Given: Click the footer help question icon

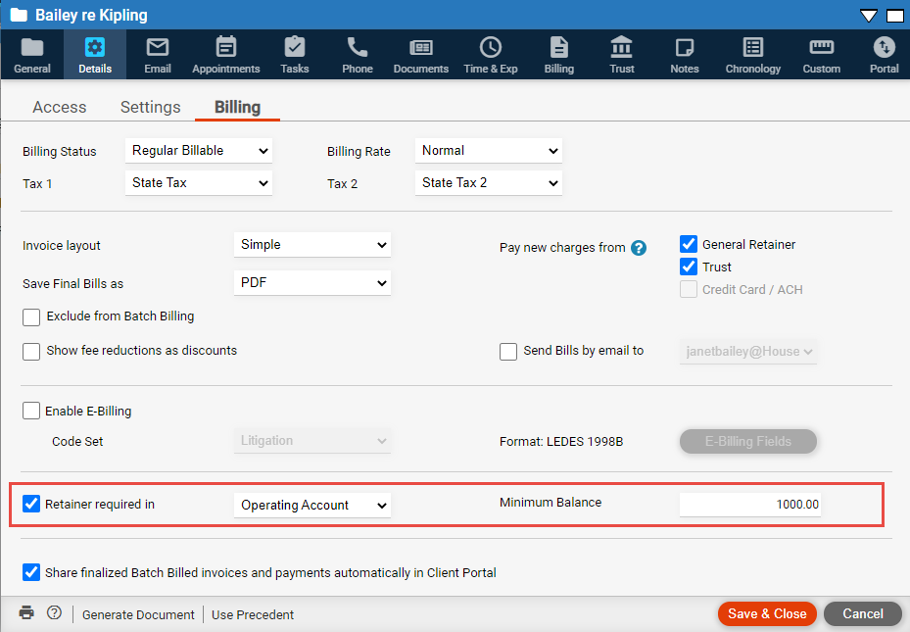Looking at the screenshot, I should tap(54, 612).
